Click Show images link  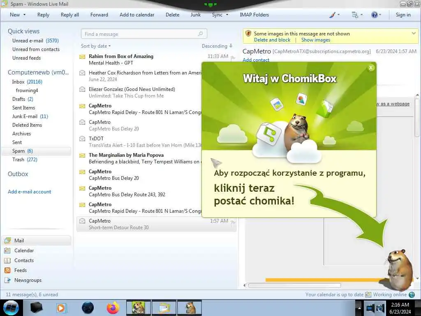(x=315, y=40)
